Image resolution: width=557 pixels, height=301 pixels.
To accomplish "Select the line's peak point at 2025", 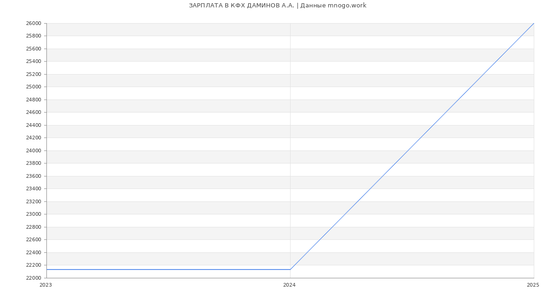I will pos(534,23).
